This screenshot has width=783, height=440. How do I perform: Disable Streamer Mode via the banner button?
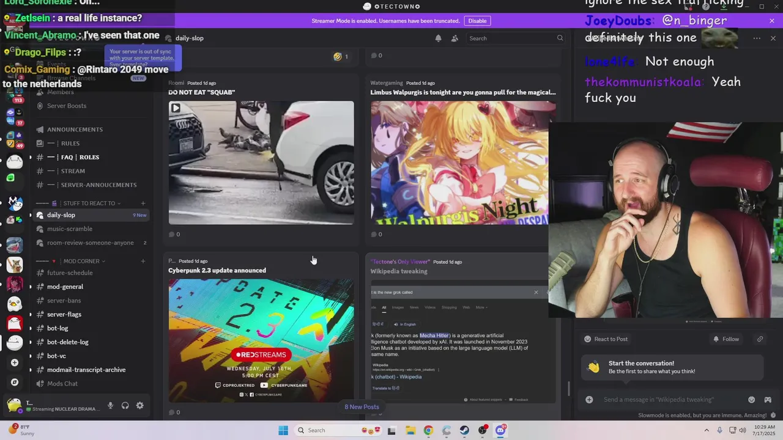pyautogui.click(x=477, y=21)
